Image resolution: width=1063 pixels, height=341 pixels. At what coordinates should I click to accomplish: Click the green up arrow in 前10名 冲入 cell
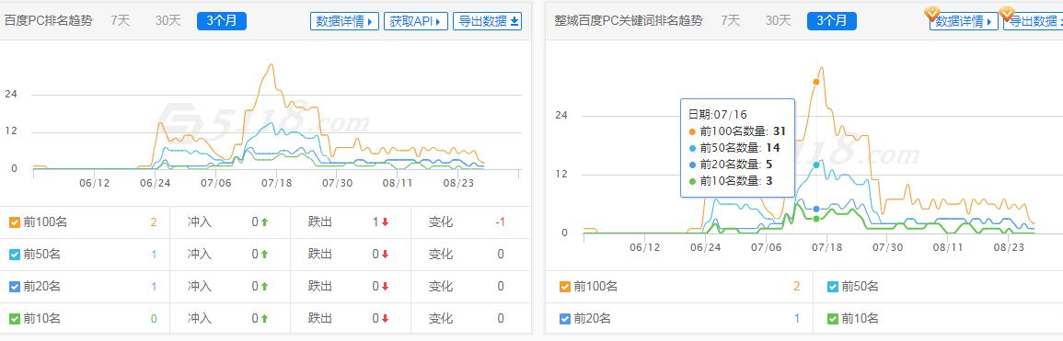pyautogui.click(x=264, y=319)
